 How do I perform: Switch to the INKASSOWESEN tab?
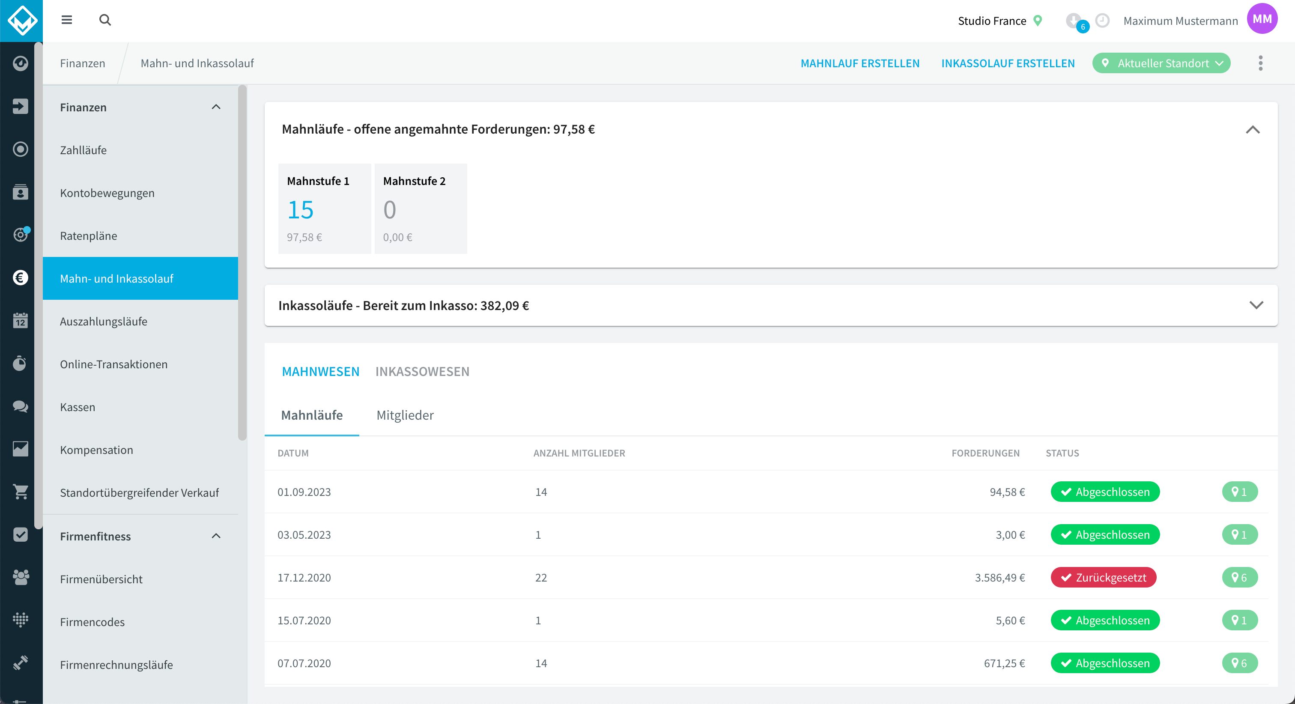click(422, 371)
